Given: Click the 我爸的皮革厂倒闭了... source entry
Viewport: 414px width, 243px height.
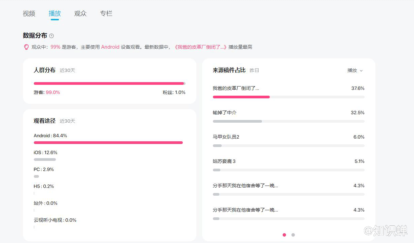Looking at the screenshot, I should click(x=236, y=88).
